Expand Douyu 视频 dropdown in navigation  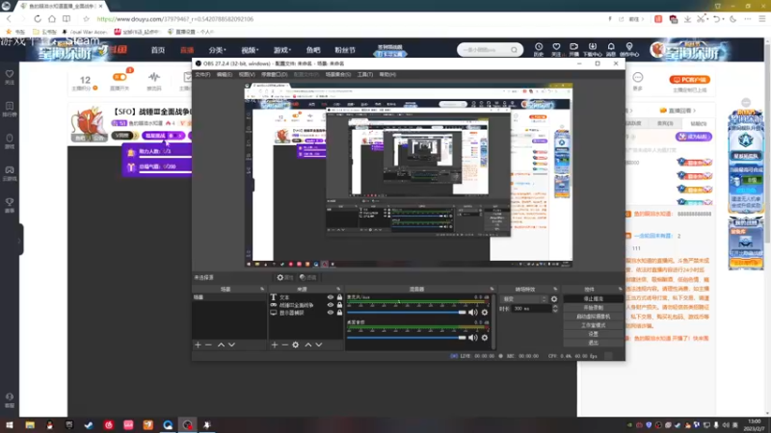(x=250, y=50)
